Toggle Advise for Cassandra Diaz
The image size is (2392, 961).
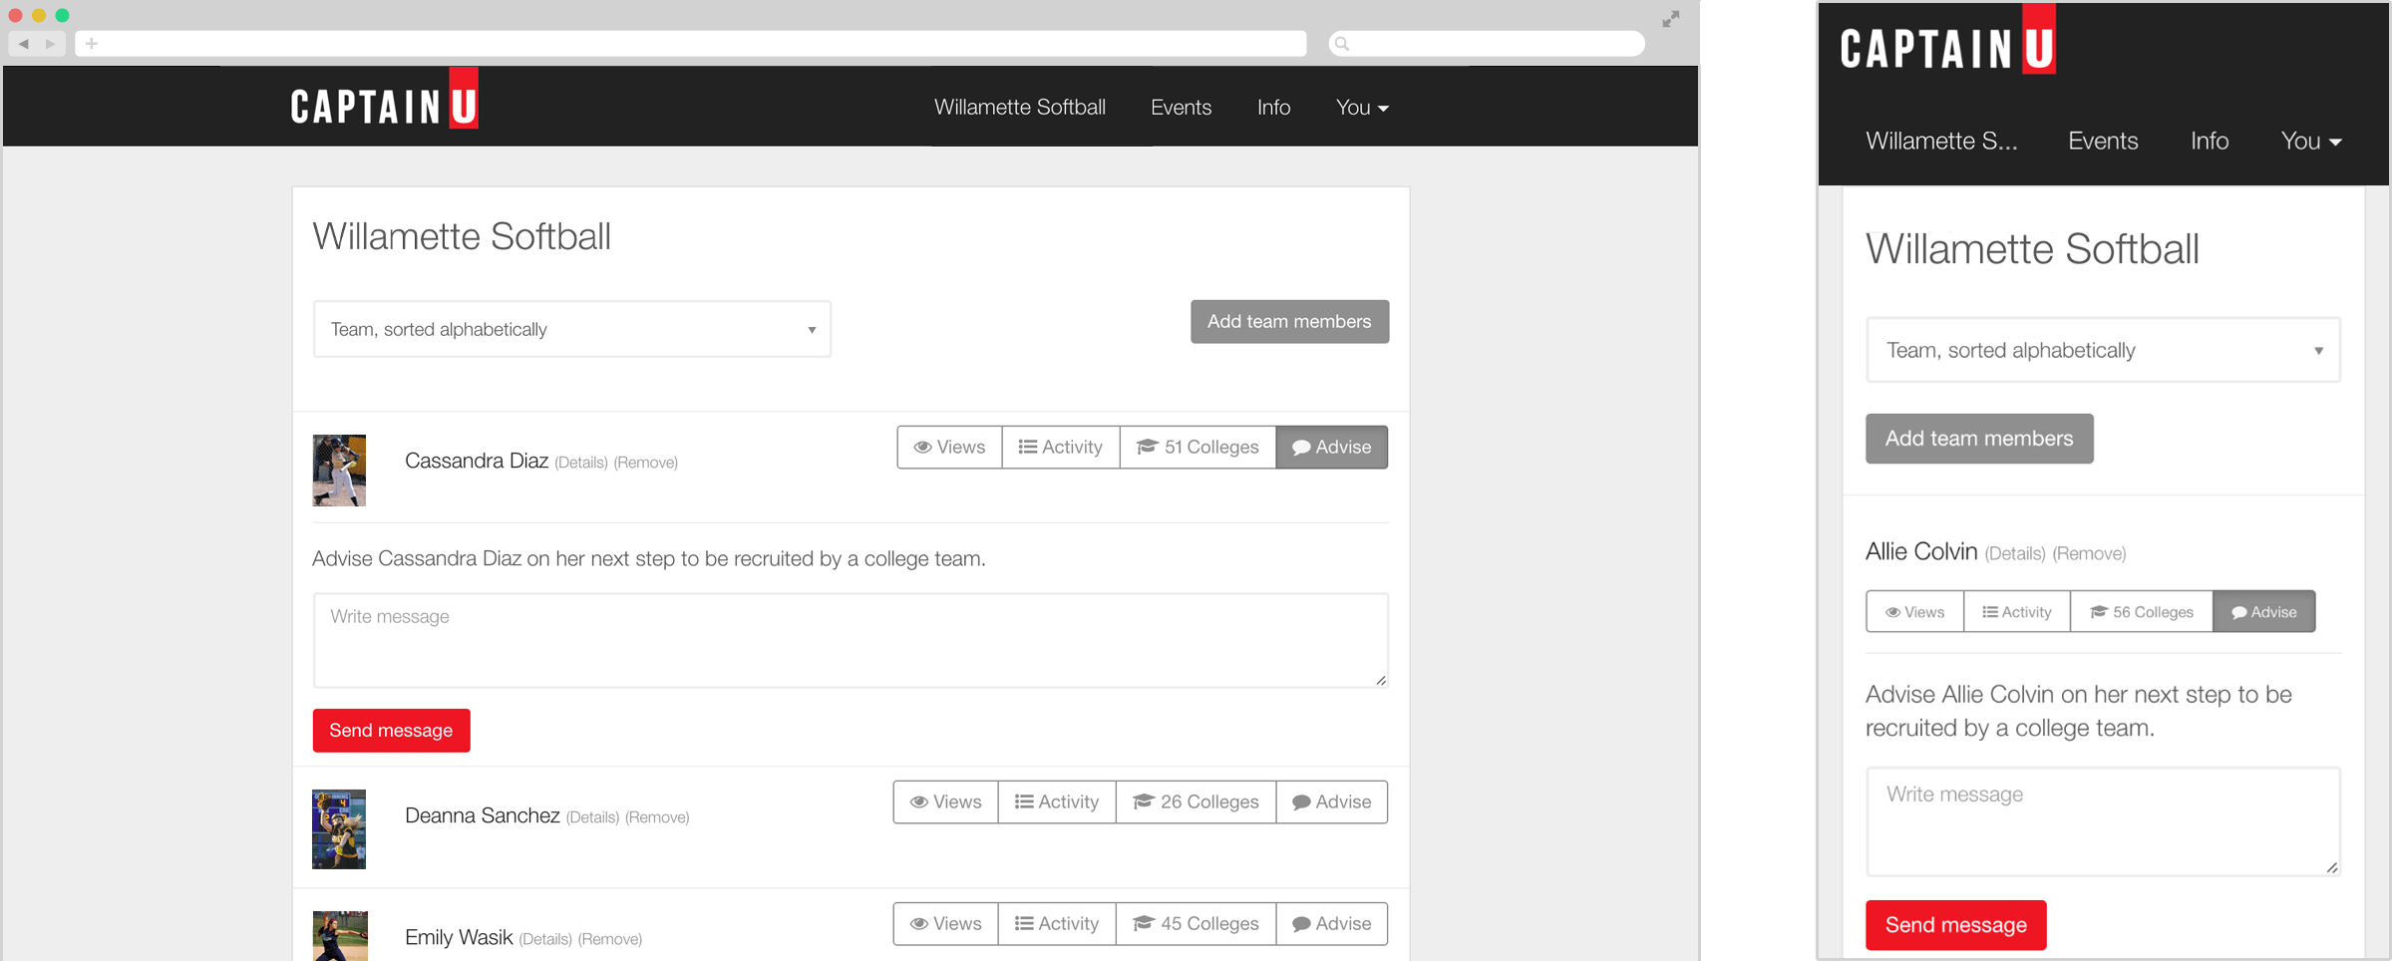tap(1331, 447)
